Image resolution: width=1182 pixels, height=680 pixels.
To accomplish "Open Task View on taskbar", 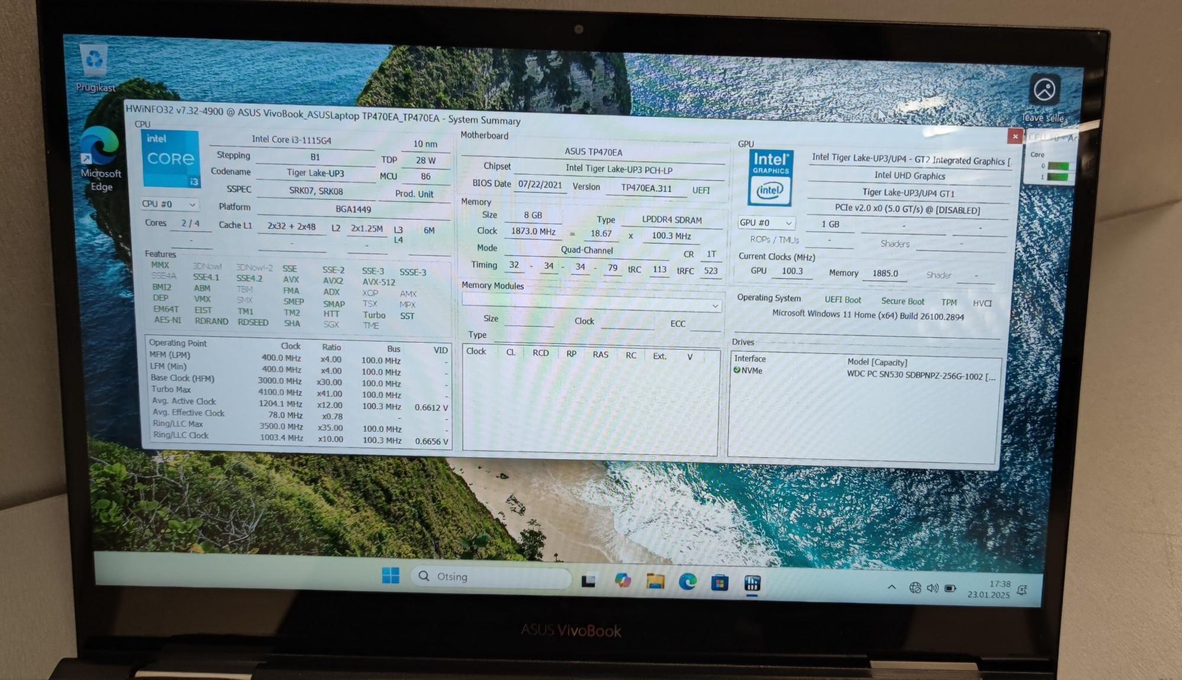I will 588,581.
